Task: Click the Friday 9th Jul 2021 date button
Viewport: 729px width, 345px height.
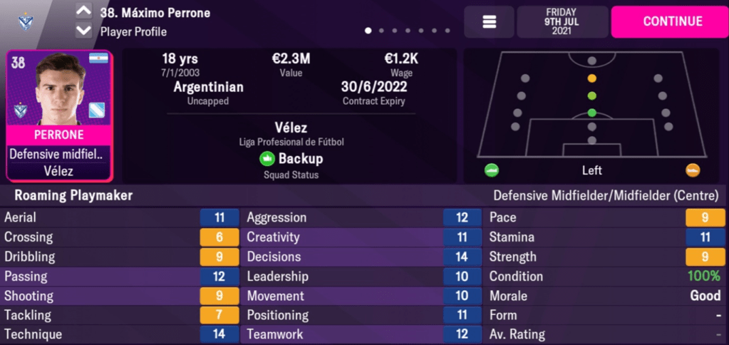Action: (x=562, y=21)
